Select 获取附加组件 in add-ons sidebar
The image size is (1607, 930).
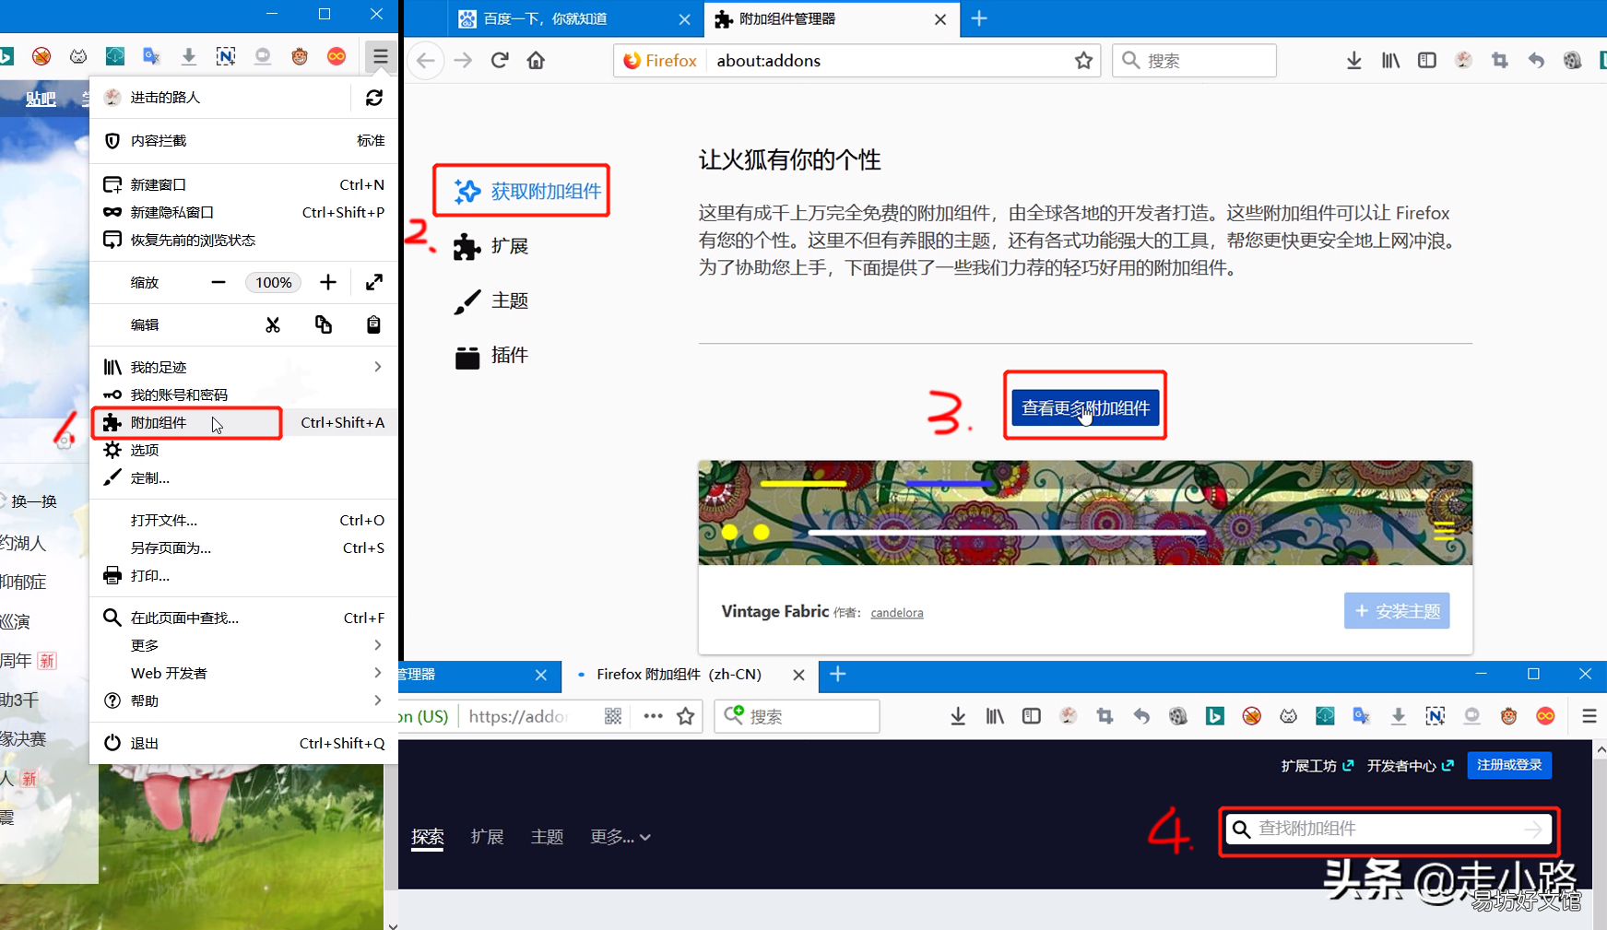(527, 191)
